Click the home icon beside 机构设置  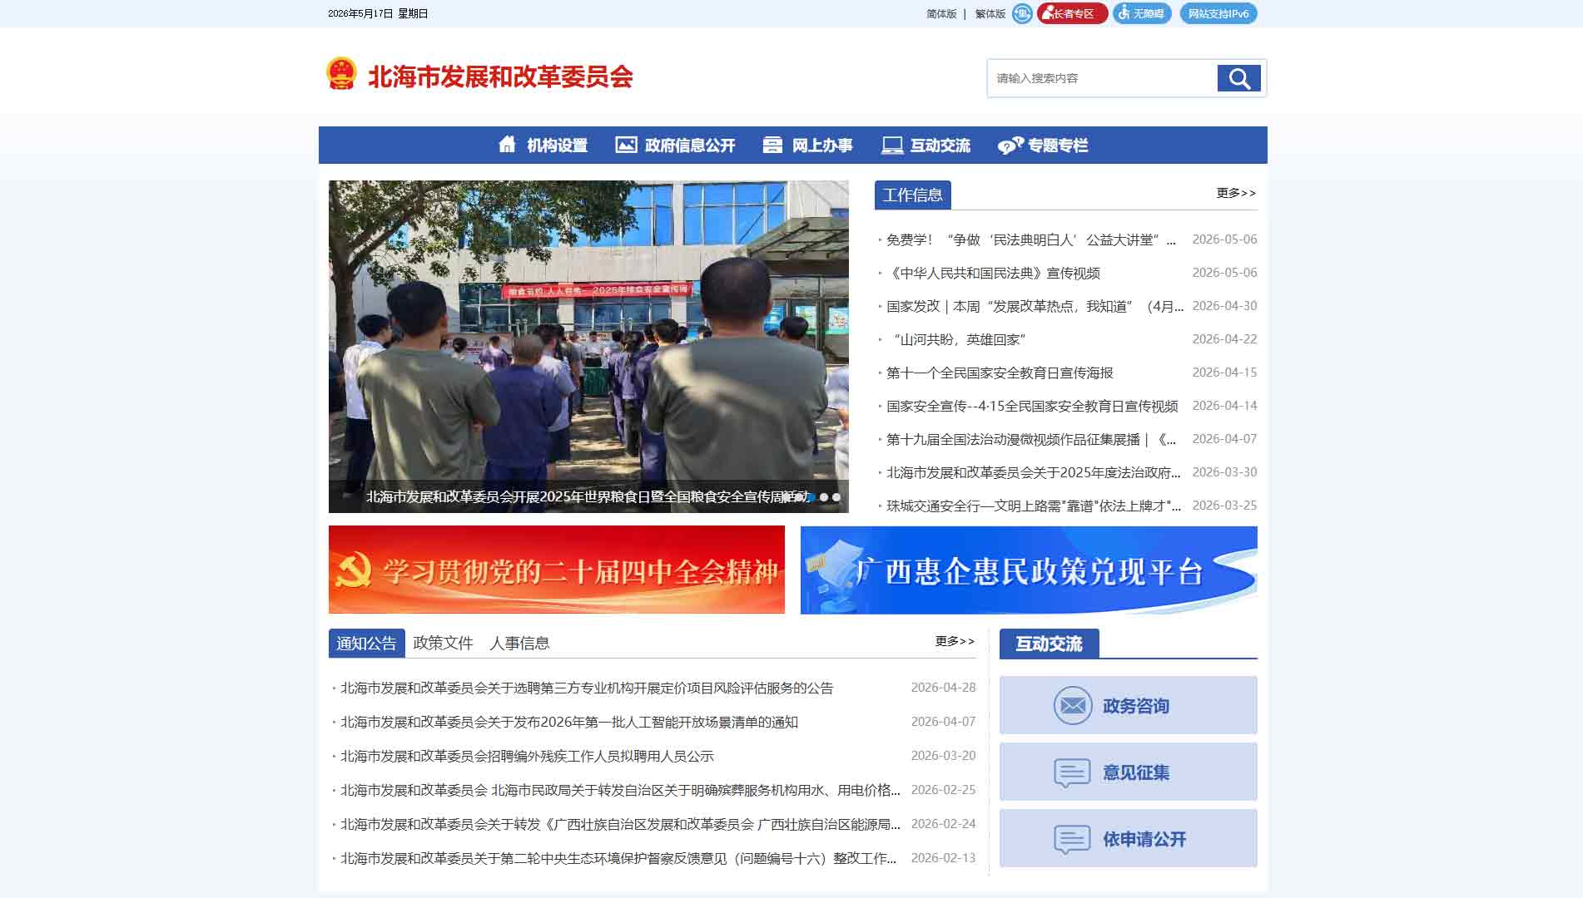pyautogui.click(x=507, y=145)
